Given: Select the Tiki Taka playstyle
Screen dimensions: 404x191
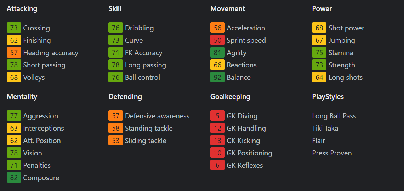Looking at the screenshot, I should [x=325, y=128].
